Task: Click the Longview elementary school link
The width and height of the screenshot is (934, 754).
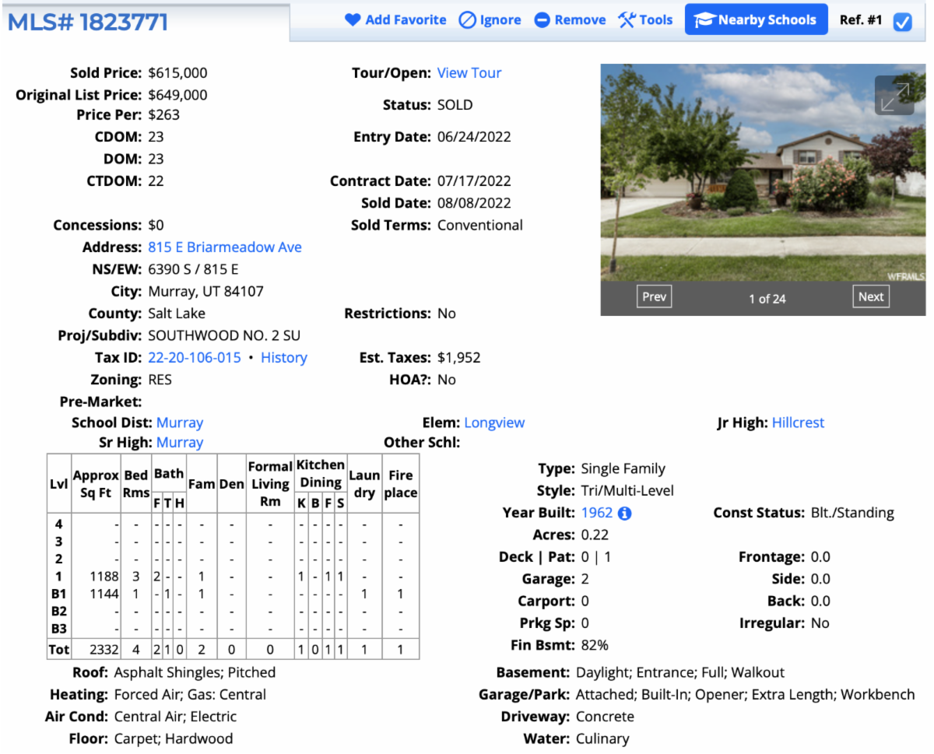Action: 494,422
